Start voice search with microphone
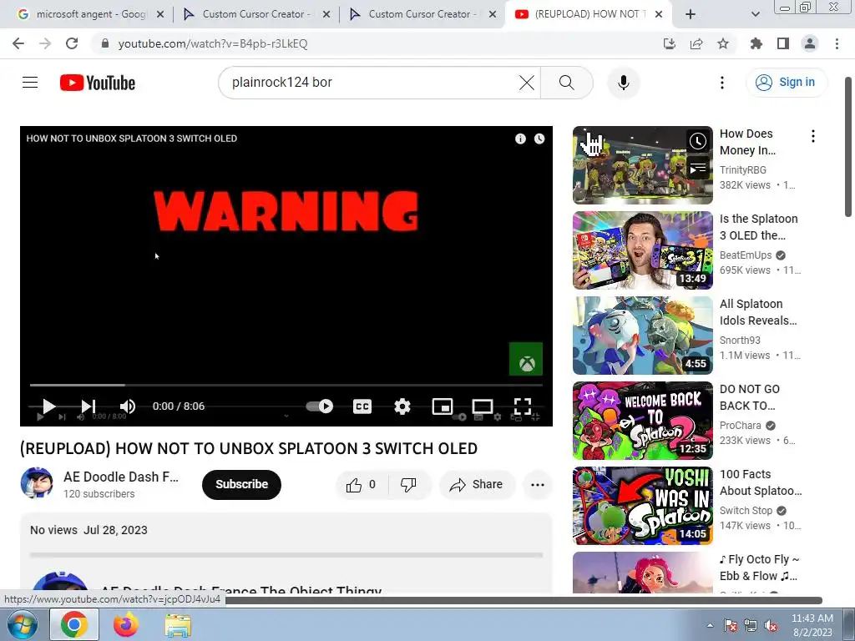The width and height of the screenshot is (855, 641). click(x=623, y=83)
